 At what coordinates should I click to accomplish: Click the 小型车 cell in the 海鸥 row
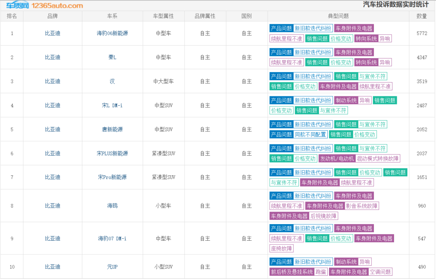pyautogui.click(x=163, y=206)
